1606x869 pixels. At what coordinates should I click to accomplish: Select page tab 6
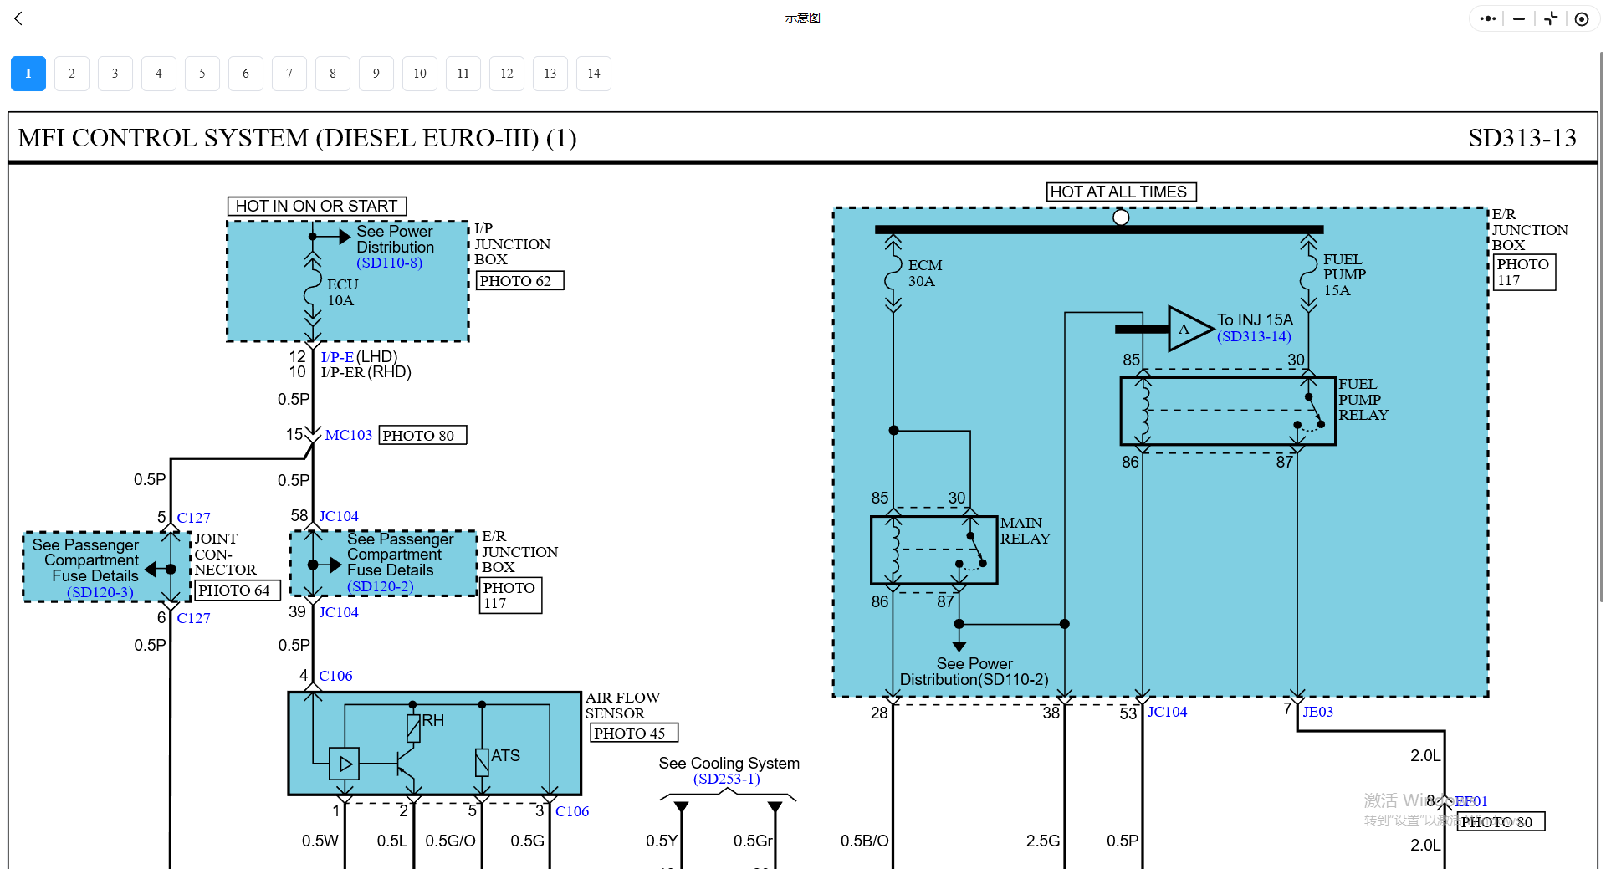tap(246, 74)
